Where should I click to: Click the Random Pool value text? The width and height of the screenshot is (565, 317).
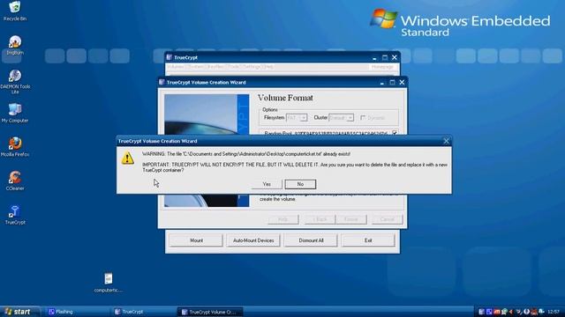pyautogui.click(x=341, y=133)
